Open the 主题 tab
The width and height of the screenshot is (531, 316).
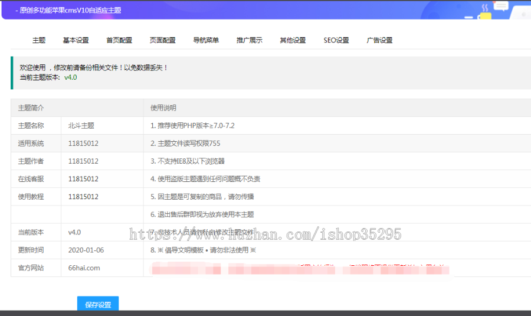pos(39,40)
